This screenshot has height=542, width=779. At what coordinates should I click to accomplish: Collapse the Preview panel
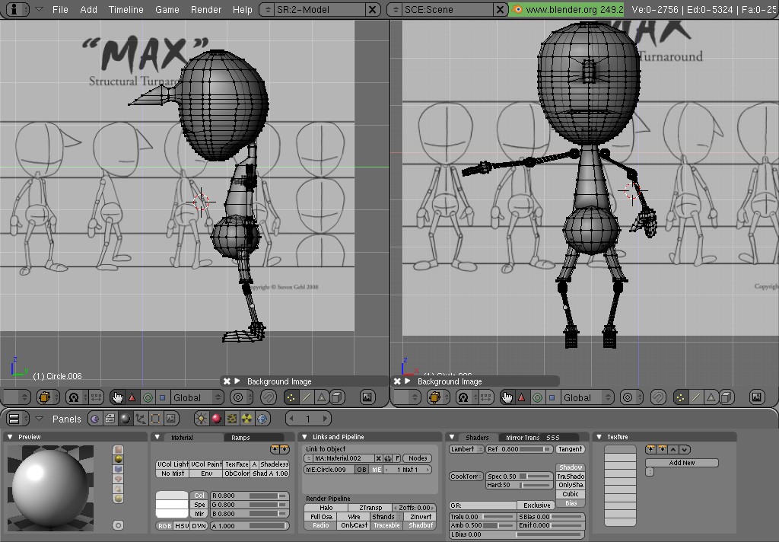tap(9, 437)
